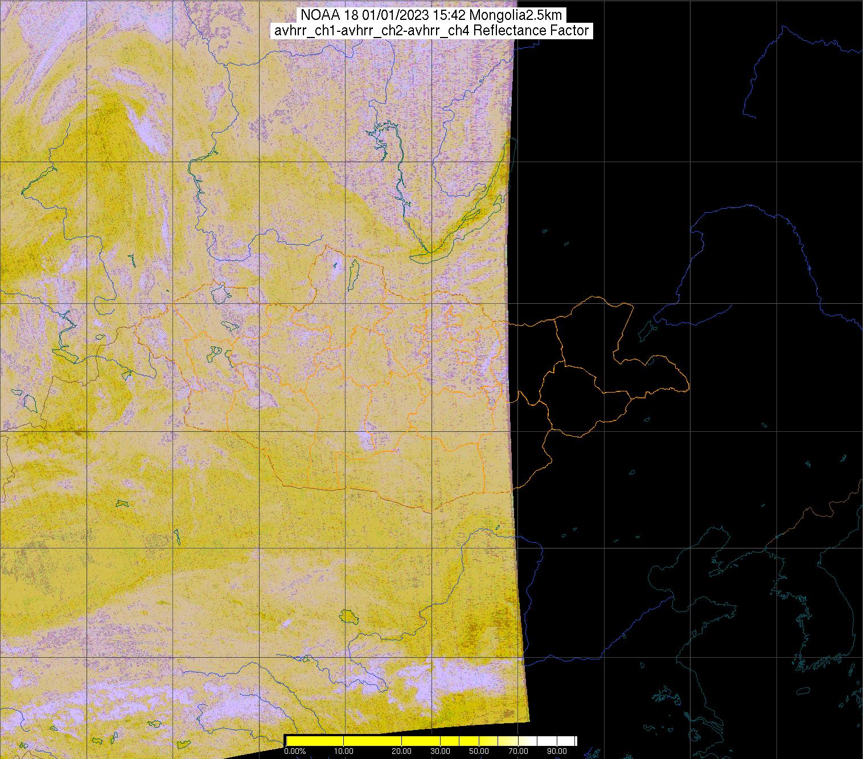Click the avhrr channel Reflectance Factor subtitle
Viewport: 863px width, 759px height.
click(x=431, y=31)
